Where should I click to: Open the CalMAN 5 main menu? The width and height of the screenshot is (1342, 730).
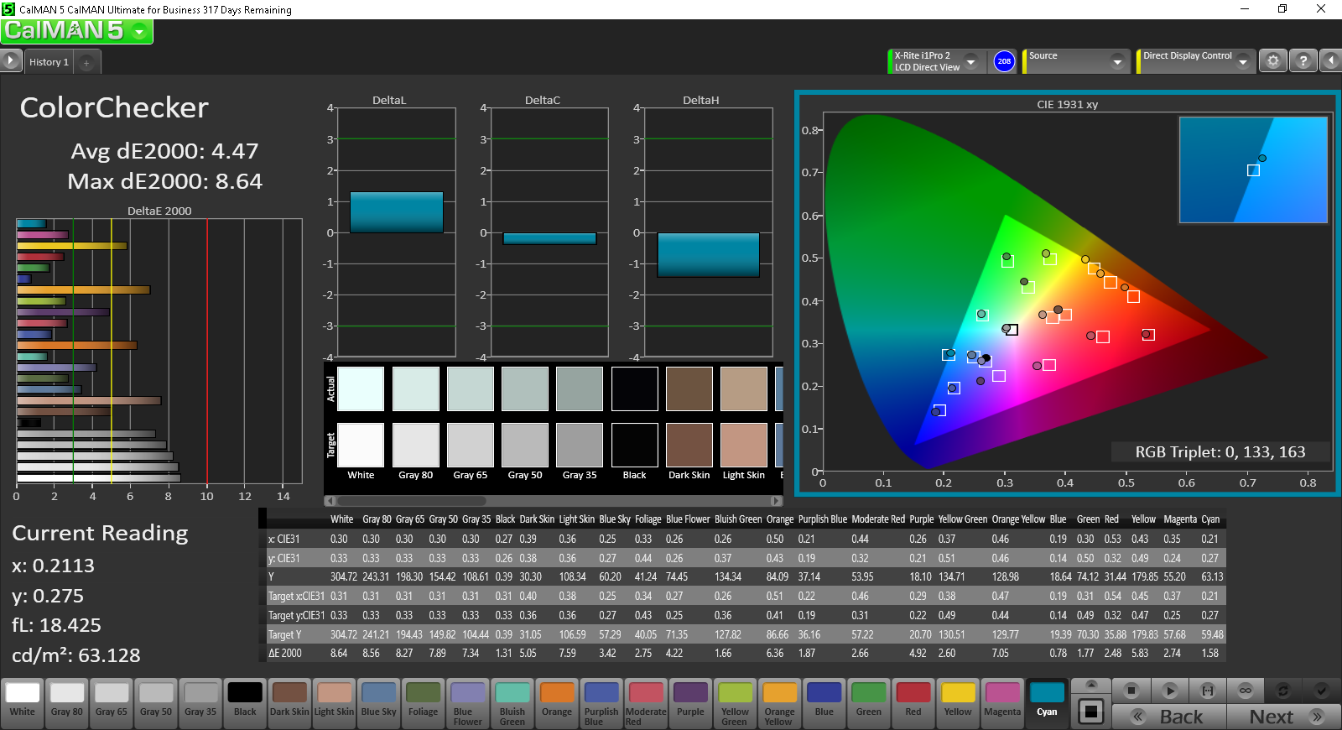[x=76, y=31]
